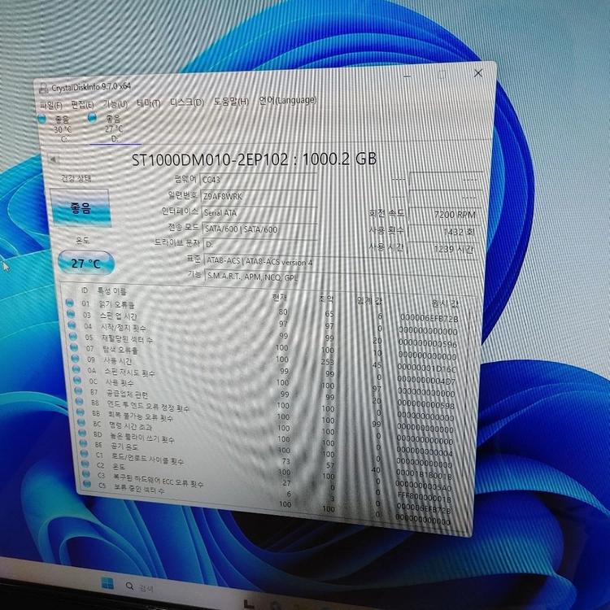Click status circle for C3 ECC 오류 횟수
610x610 pixels.
86,474
